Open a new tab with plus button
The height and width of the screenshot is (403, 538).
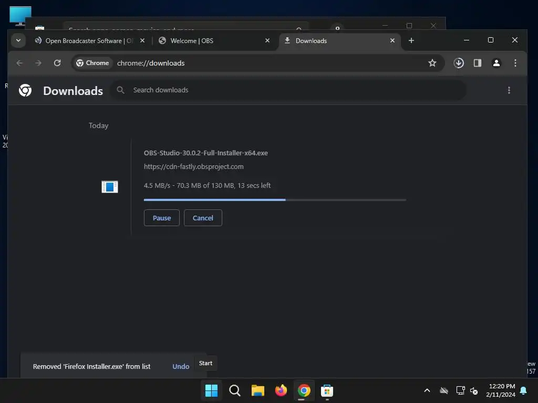click(411, 40)
